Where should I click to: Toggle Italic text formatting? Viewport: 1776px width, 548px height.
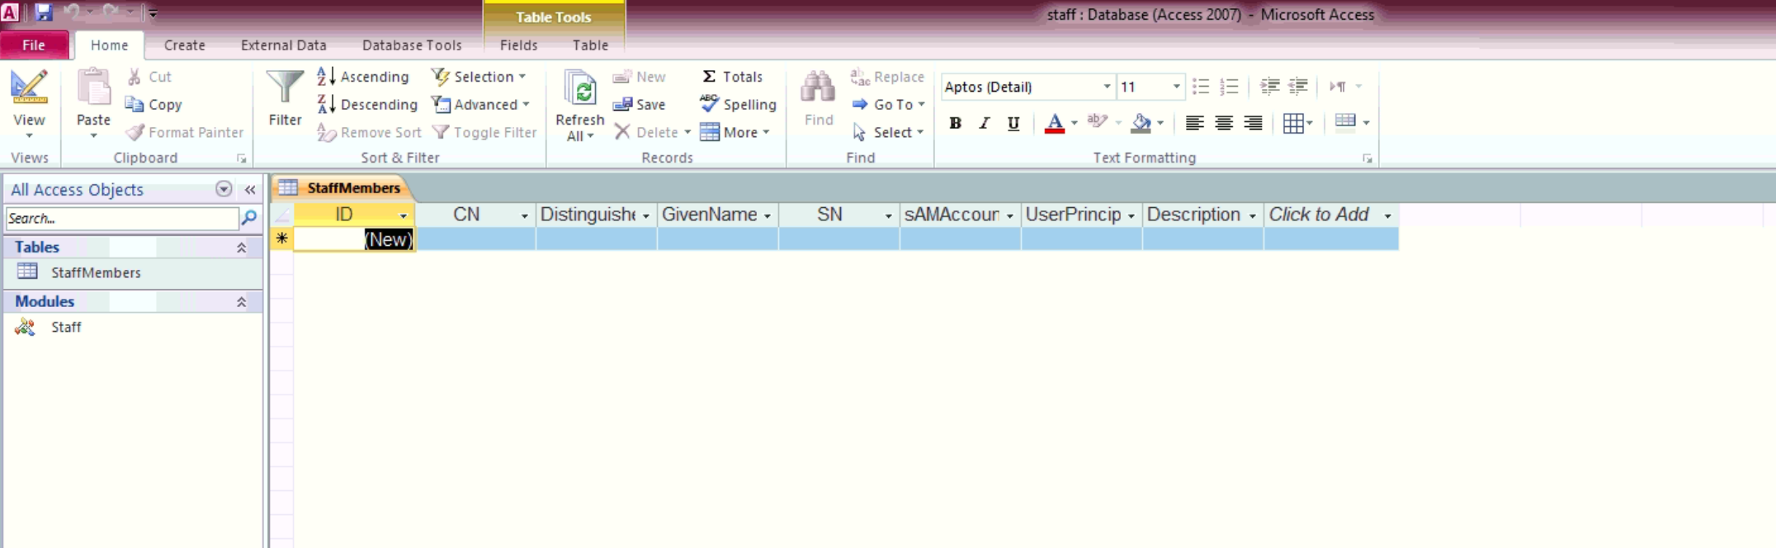point(984,124)
